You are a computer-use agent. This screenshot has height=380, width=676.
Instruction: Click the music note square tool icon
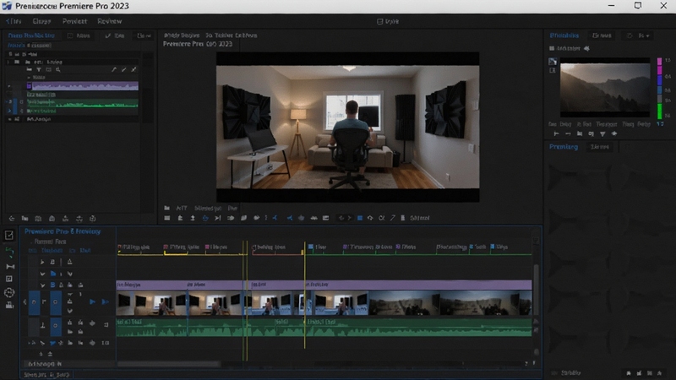[9, 280]
